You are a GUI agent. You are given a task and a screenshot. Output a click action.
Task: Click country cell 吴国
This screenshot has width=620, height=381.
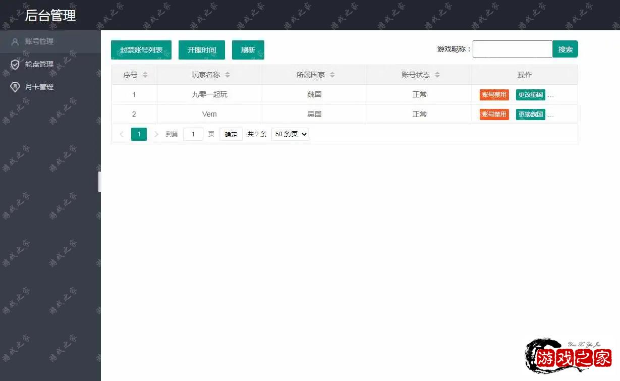point(314,114)
